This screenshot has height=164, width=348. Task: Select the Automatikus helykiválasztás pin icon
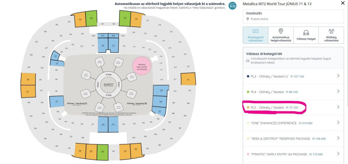point(281,31)
